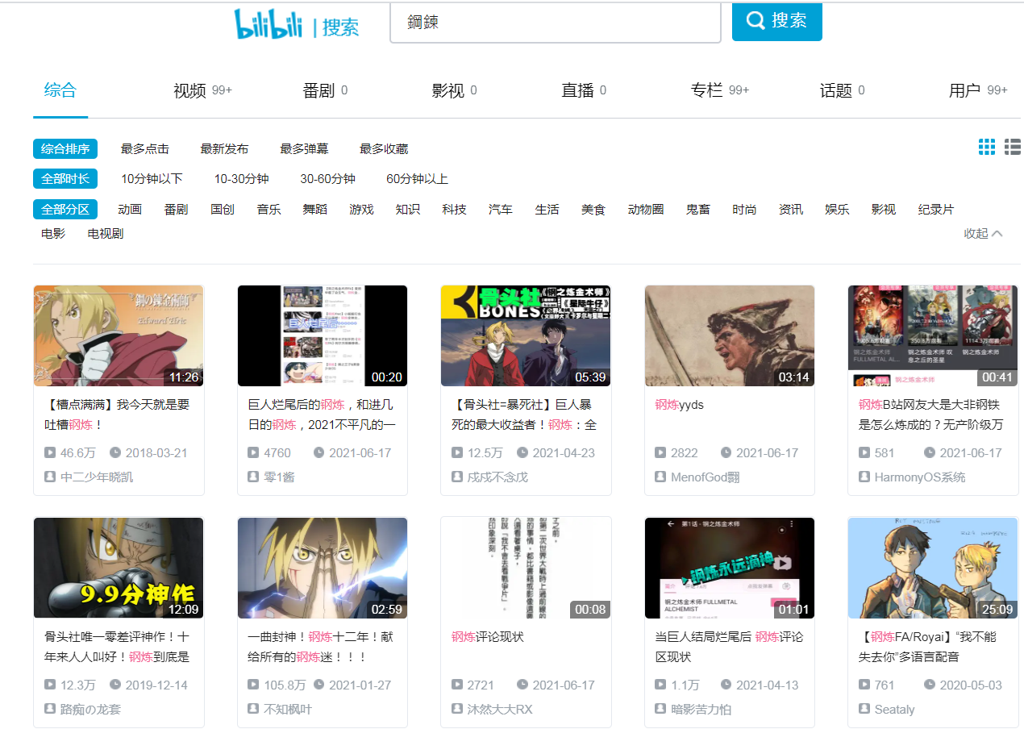Sort by 最新发布

(x=224, y=149)
